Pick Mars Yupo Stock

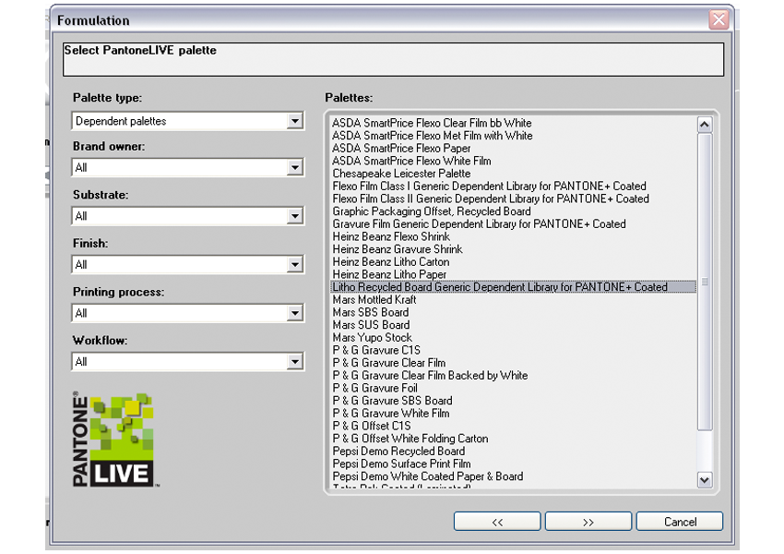click(x=373, y=337)
